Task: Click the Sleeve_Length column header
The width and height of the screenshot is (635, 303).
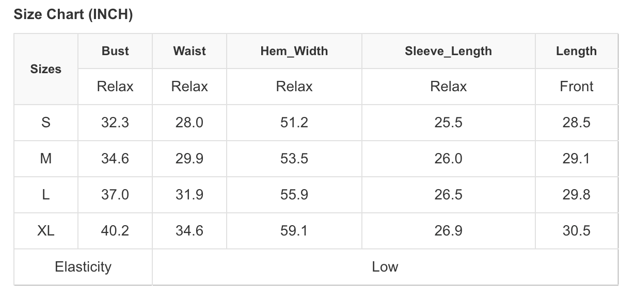Action: click(448, 51)
